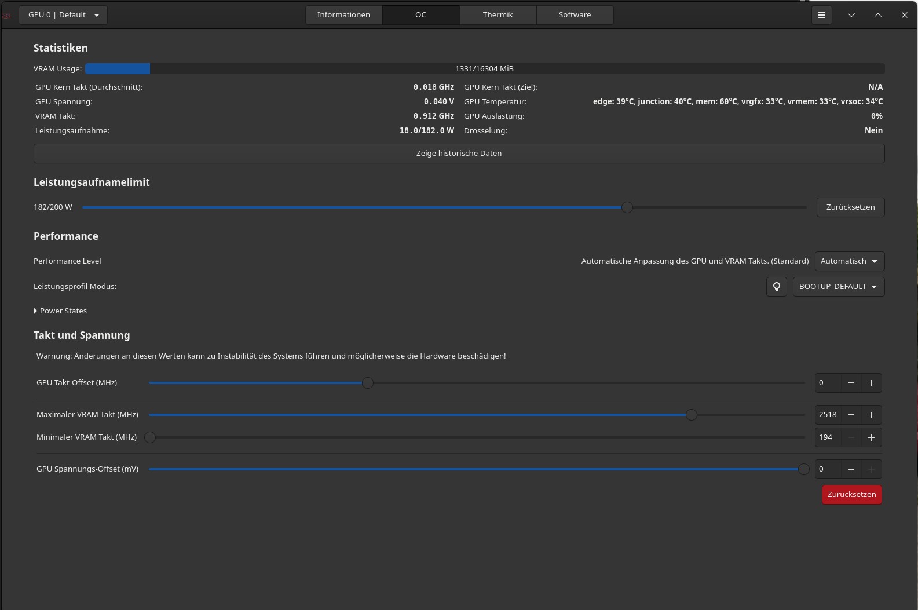Click the Minimaler VRAM Takt value 194
Viewport: 918px width, 610px height.
coord(828,437)
